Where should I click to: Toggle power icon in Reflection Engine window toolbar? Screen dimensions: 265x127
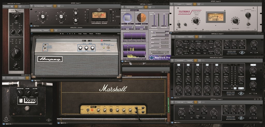click(x=196, y=102)
